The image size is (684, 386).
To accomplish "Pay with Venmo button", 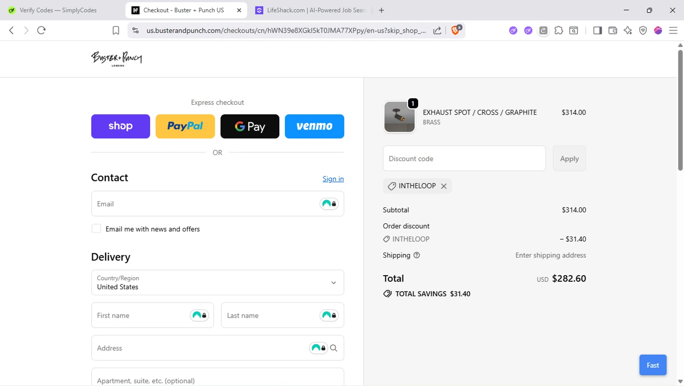I will [315, 126].
